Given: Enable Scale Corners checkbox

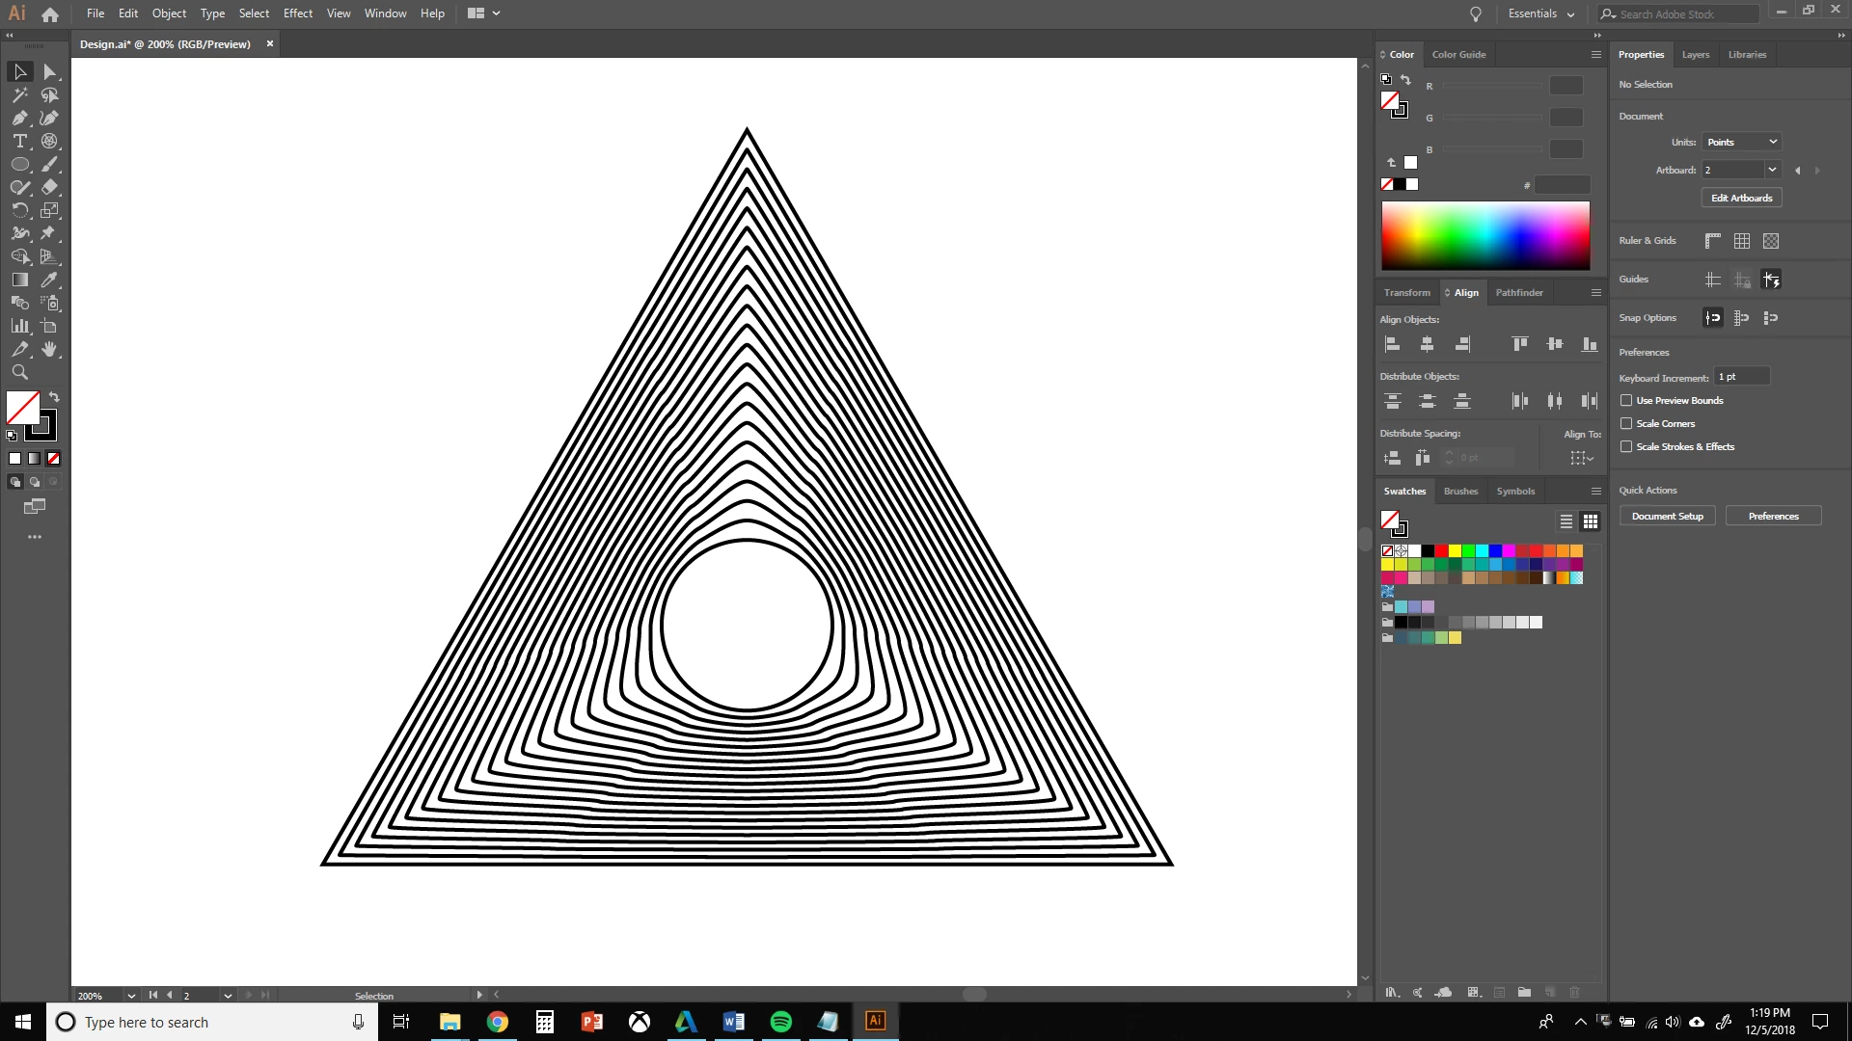Looking at the screenshot, I should [1626, 423].
